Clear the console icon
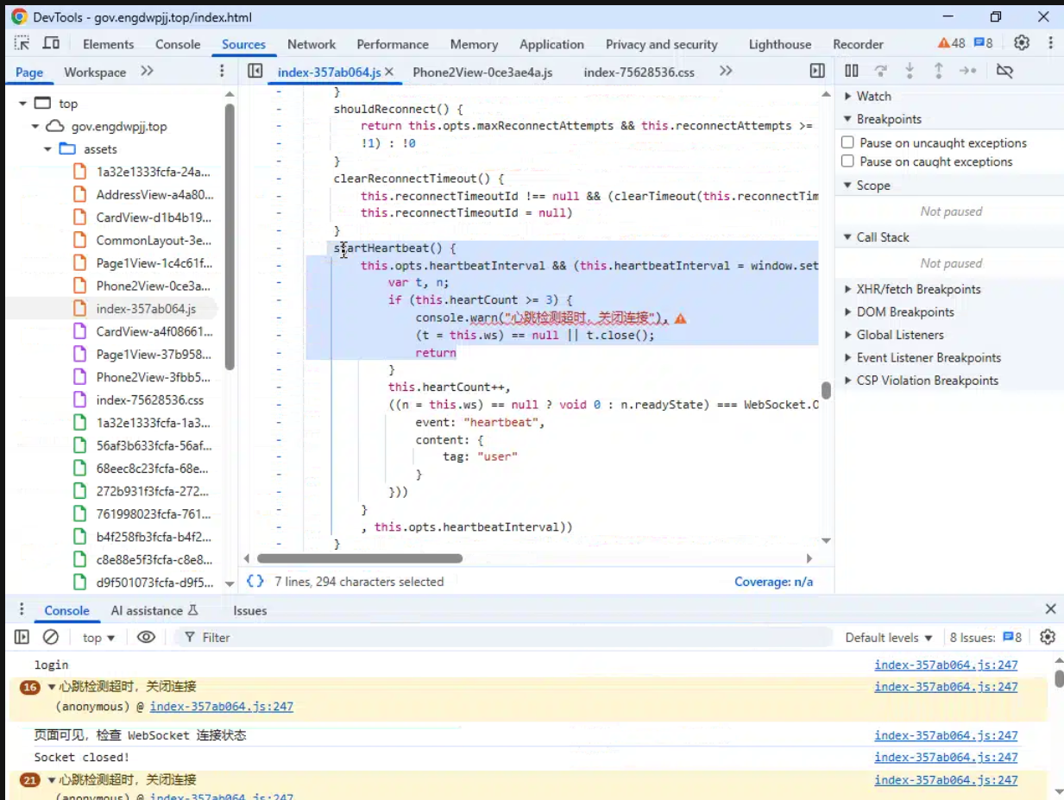The width and height of the screenshot is (1064, 800). click(51, 637)
